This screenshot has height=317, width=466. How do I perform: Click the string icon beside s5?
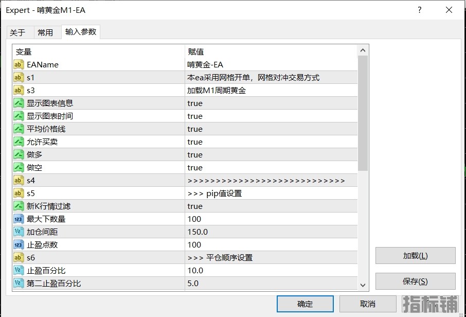(19, 193)
